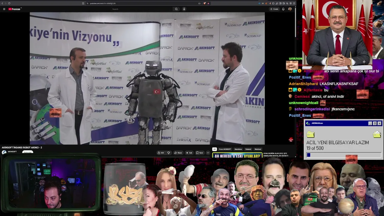
Task: Open the YouTube guide hamburger menu
Action: coord(4,9)
